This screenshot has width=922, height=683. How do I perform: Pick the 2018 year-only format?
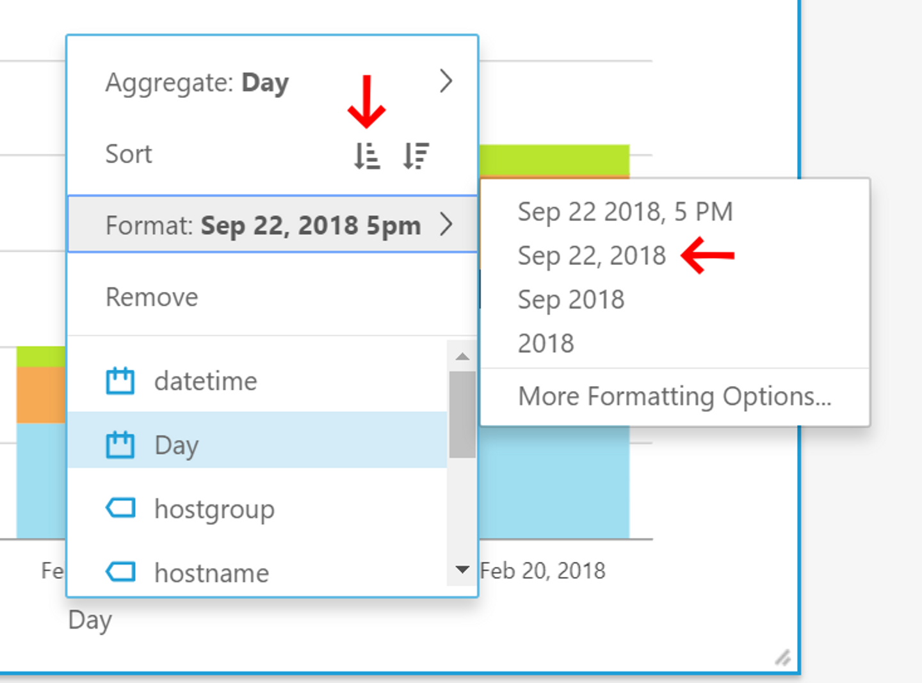(x=546, y=344)
